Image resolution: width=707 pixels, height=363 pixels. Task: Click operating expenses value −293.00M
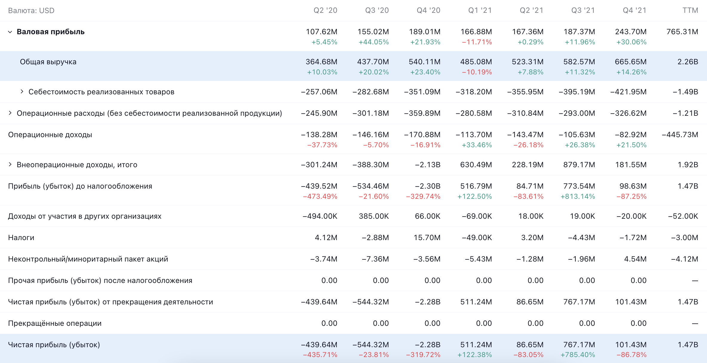coord(577,113)
